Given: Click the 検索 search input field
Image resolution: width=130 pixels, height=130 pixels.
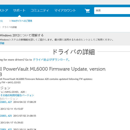Looking at the screenshot, I should [x=112, y=11].
